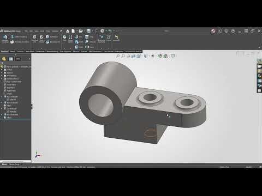
Task: Select the Intersect tool
Action: click(91, 42)
